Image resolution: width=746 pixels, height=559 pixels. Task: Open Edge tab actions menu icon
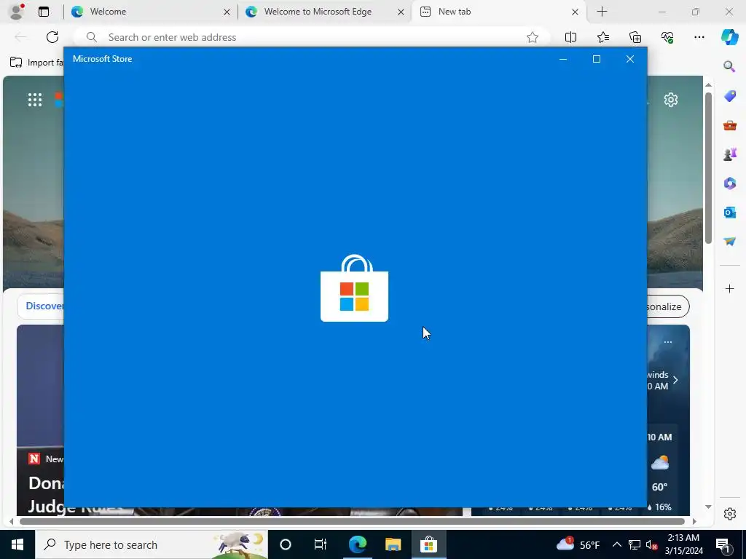[x=44, y=12]
